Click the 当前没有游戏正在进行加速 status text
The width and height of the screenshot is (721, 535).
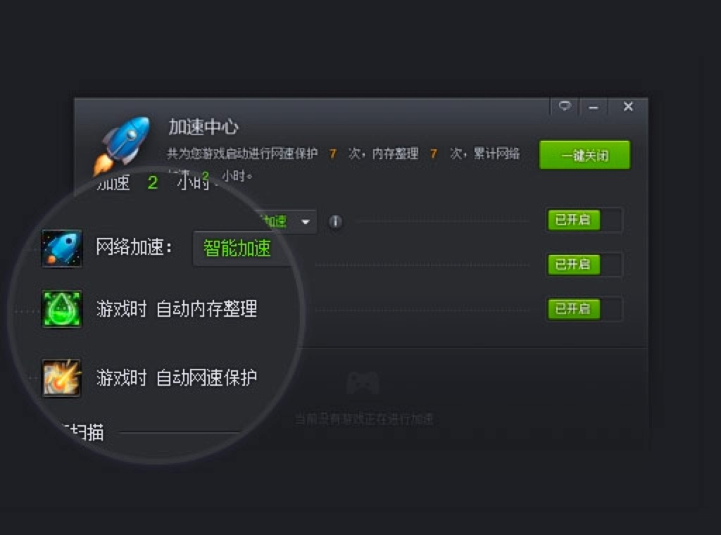364,419
